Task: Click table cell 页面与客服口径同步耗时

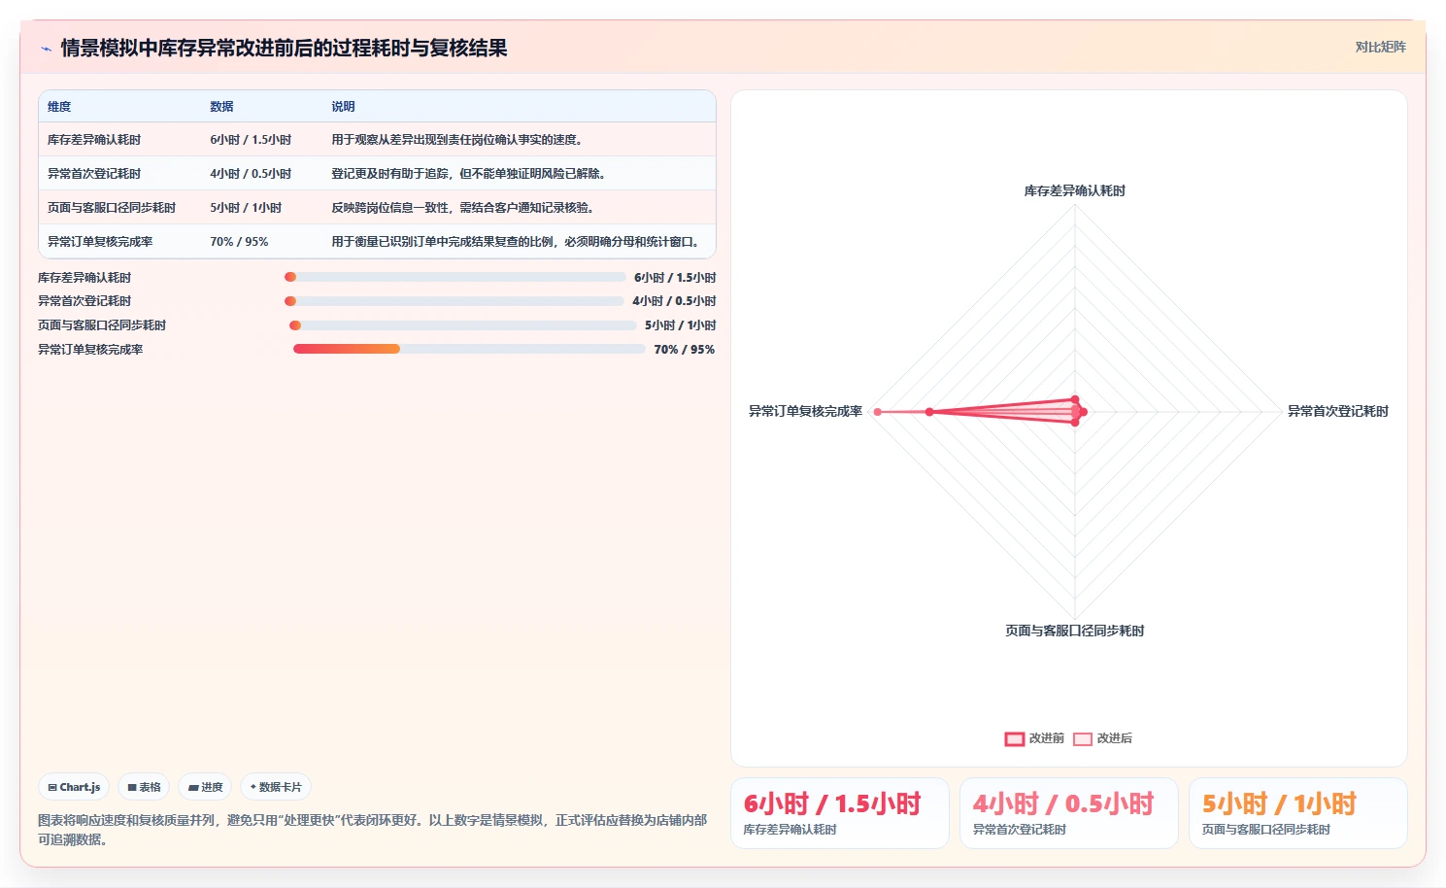Action: [x=112, y=208]
